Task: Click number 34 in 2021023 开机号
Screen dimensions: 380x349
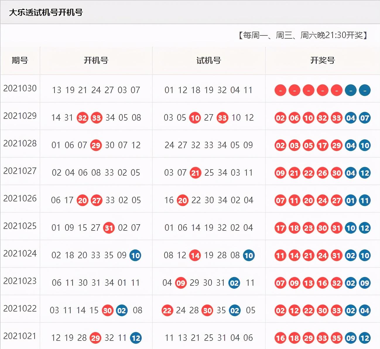Action: pyautogui.click(x=109, y=283)
